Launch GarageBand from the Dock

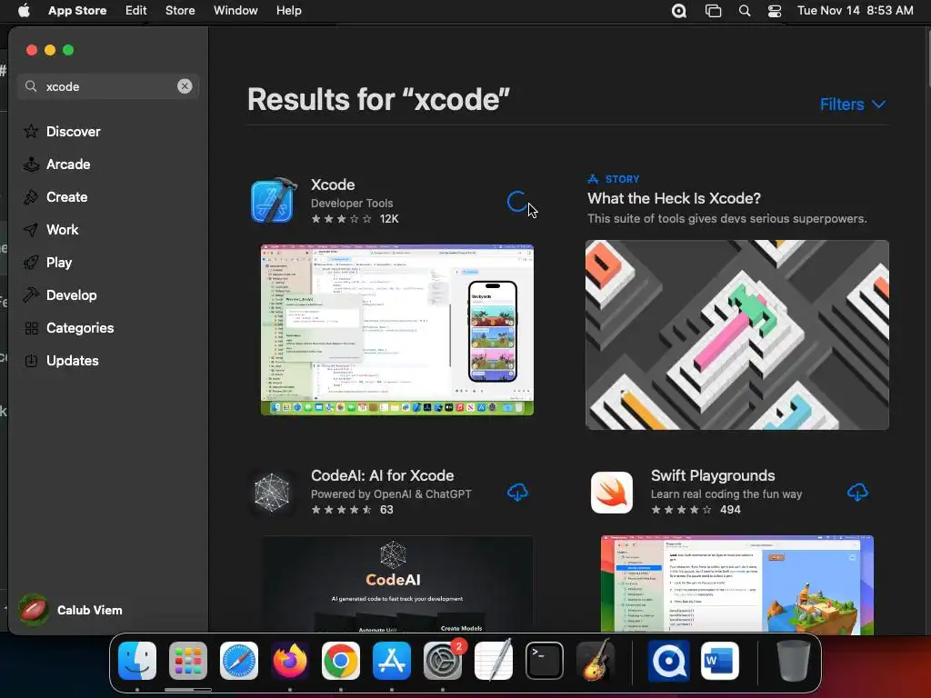click(x=596, y=661)
